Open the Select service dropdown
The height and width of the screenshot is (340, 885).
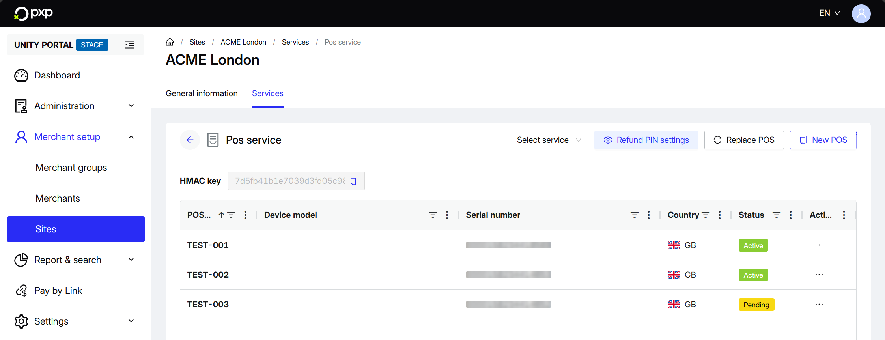(x=549, y=140)
